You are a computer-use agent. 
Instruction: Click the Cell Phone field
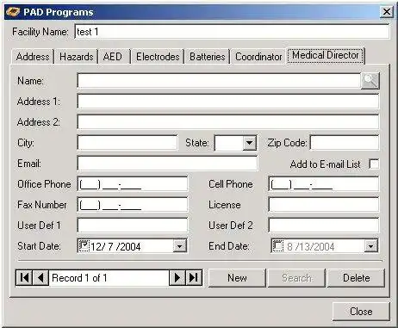pos(324,184)
